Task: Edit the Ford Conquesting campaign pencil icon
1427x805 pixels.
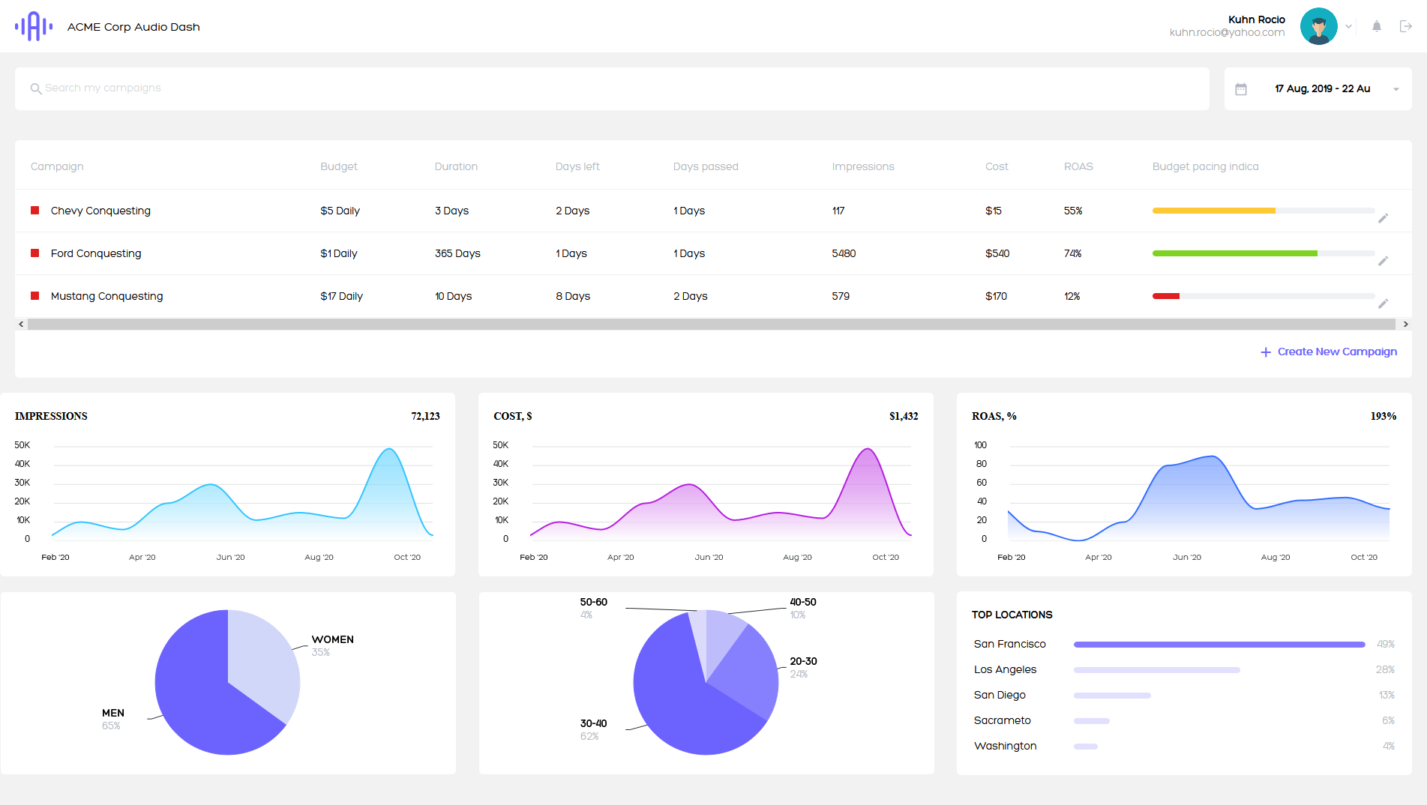Action: (1383, 261)
